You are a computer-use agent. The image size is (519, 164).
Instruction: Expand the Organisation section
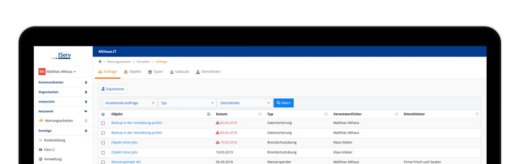pyautogui.click(x=63, y=92)
